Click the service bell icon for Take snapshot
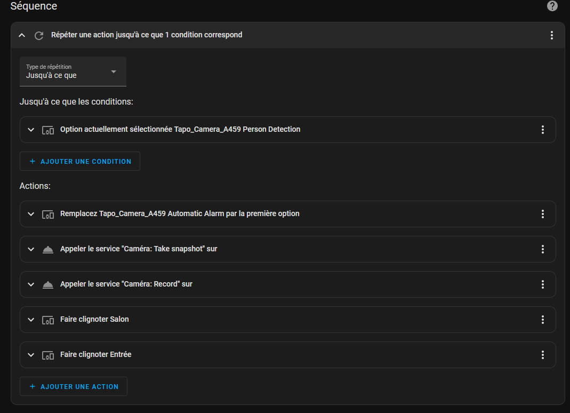The height and width of the screenshot is (413, 570). (x=48, y=249)
